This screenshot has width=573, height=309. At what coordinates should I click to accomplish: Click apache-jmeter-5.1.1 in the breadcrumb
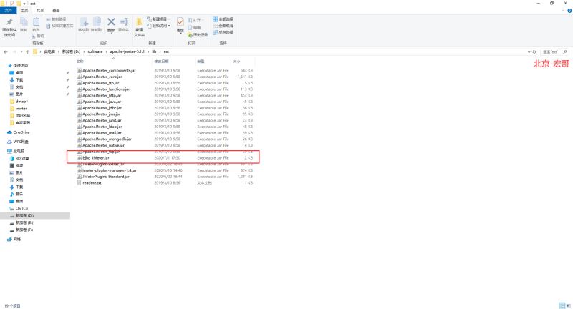coord(127,51)
